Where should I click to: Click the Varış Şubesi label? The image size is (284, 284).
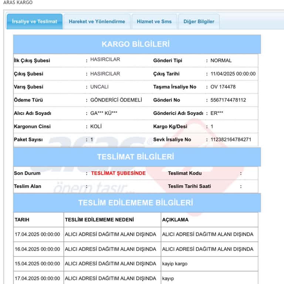28,87
